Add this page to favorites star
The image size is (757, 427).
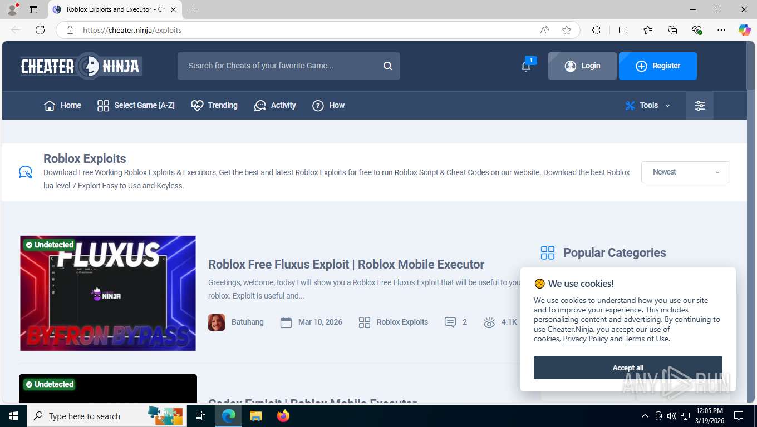pyautogui.click(x=567, y=30)
